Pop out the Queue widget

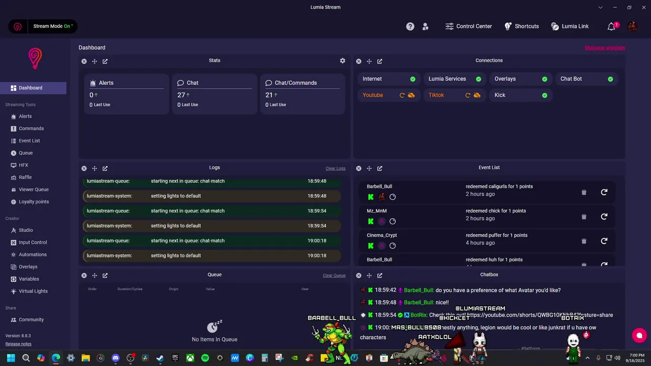(x=105, y=276)
